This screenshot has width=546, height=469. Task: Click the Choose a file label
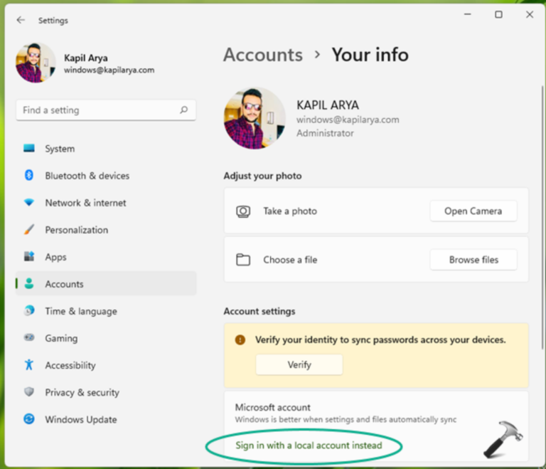coord(290,260)
